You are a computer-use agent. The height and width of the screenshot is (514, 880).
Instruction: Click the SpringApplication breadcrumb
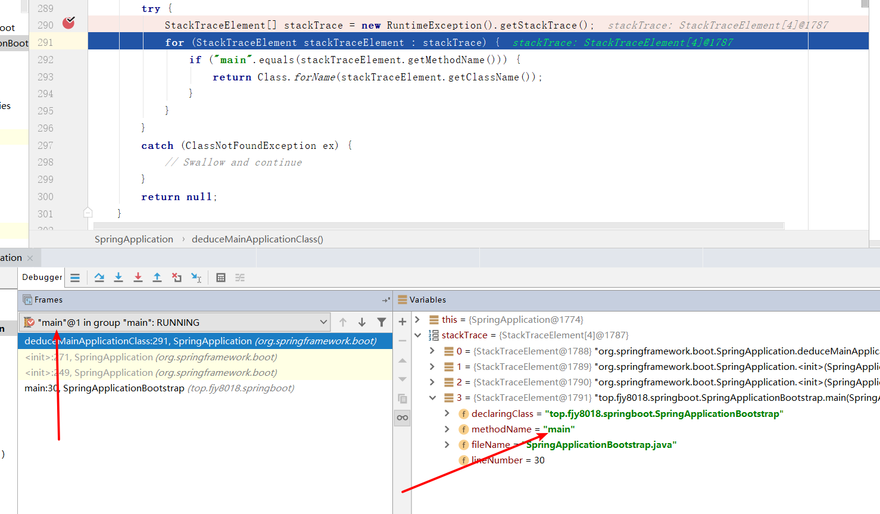click(x=134, y=239)
